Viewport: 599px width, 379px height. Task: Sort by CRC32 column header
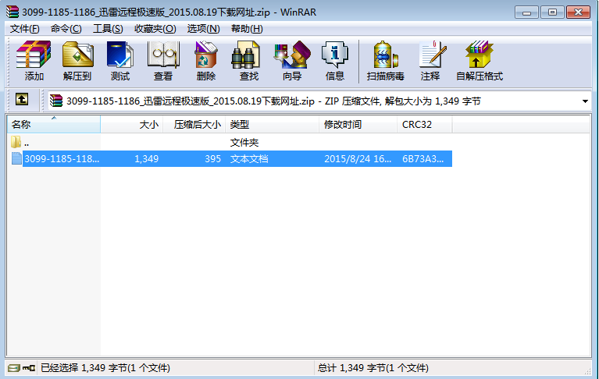point(425,124)
